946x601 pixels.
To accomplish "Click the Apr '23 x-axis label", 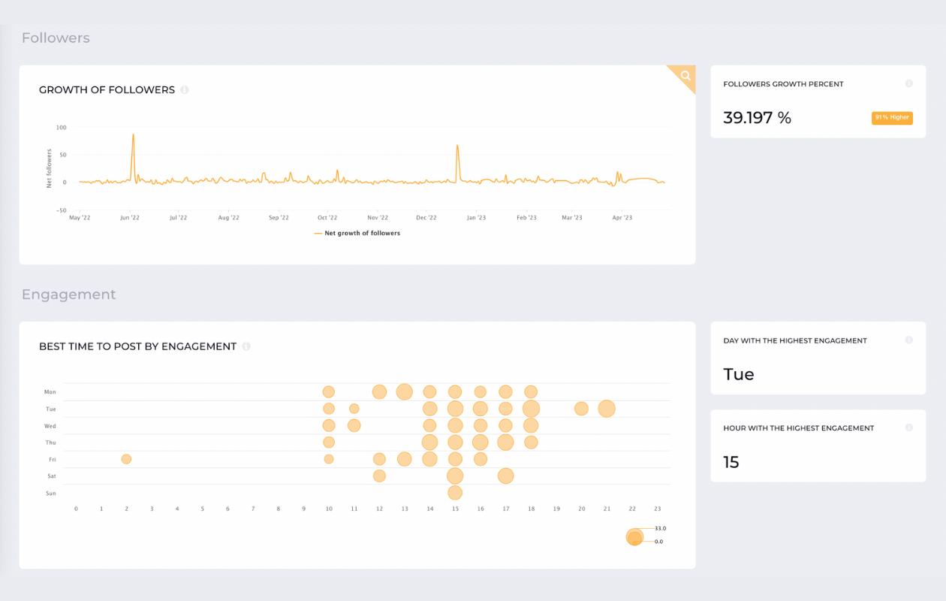I will (x=622, y=218).
